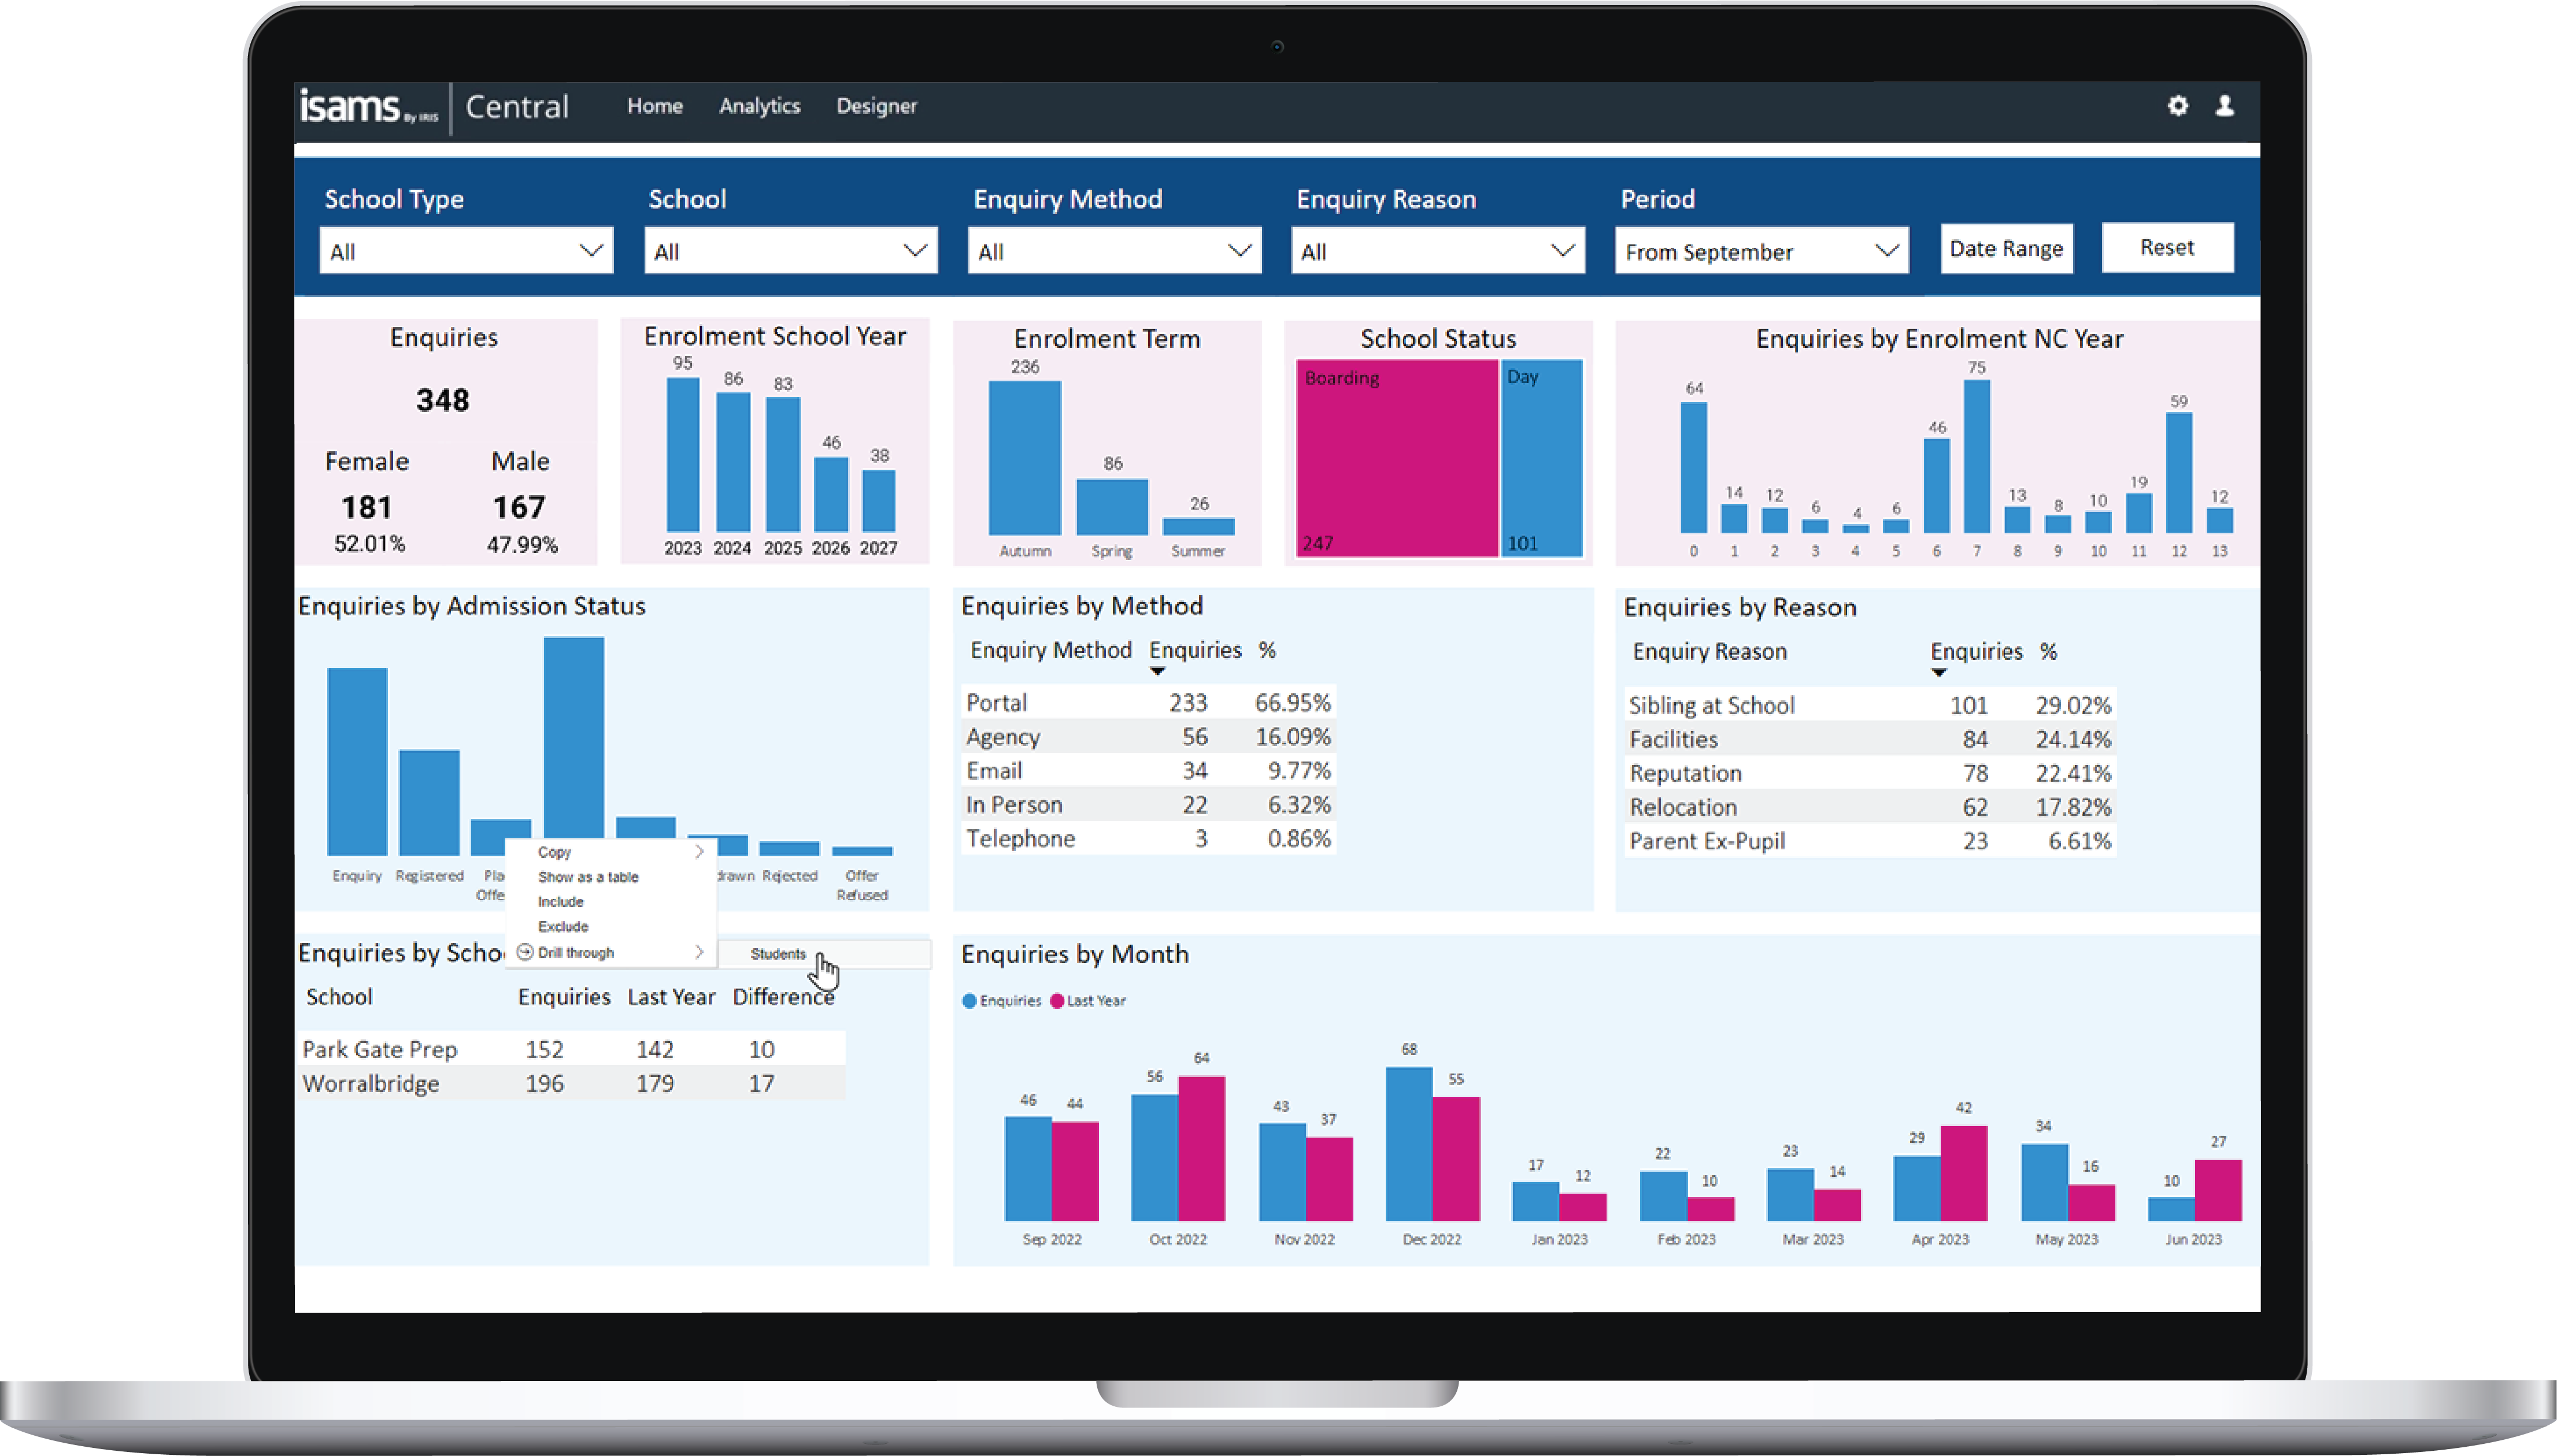
Task: Switch to the Analytics tab
Action: pos(759,106)
